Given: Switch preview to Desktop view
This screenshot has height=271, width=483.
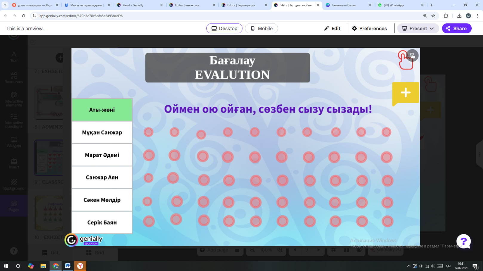Looking at the screenshot, I should point(224,28).
